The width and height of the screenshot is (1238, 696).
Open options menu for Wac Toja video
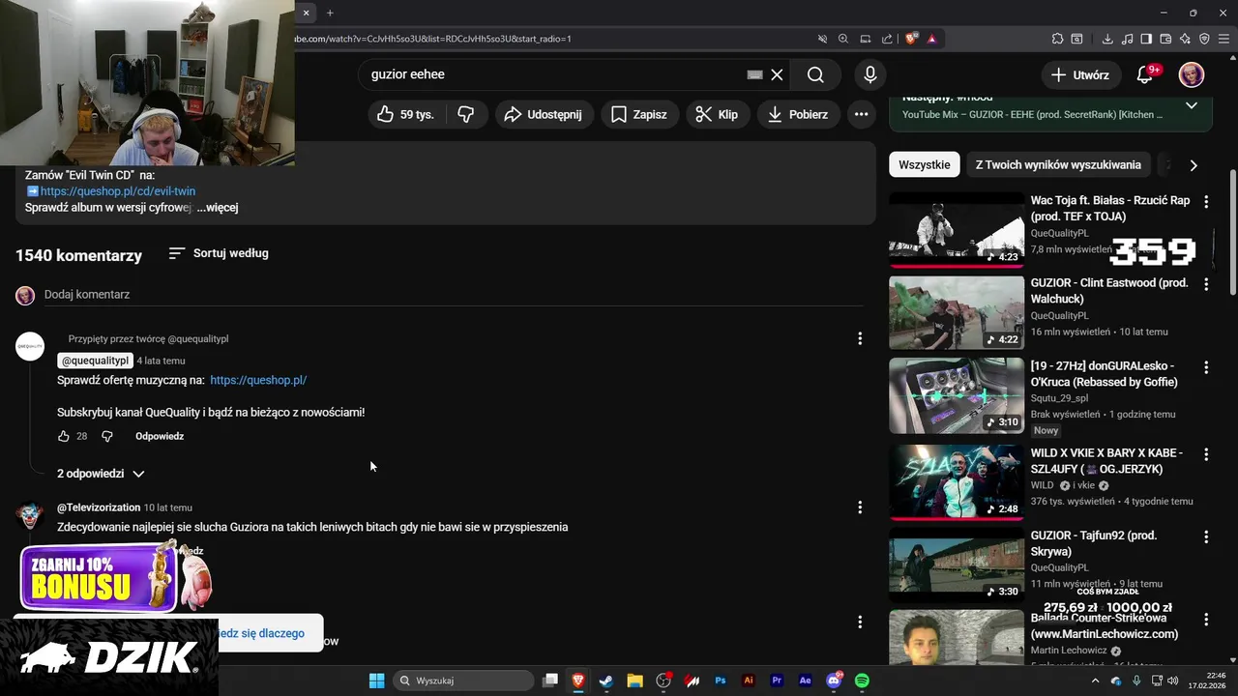(x=1206, y=201)
